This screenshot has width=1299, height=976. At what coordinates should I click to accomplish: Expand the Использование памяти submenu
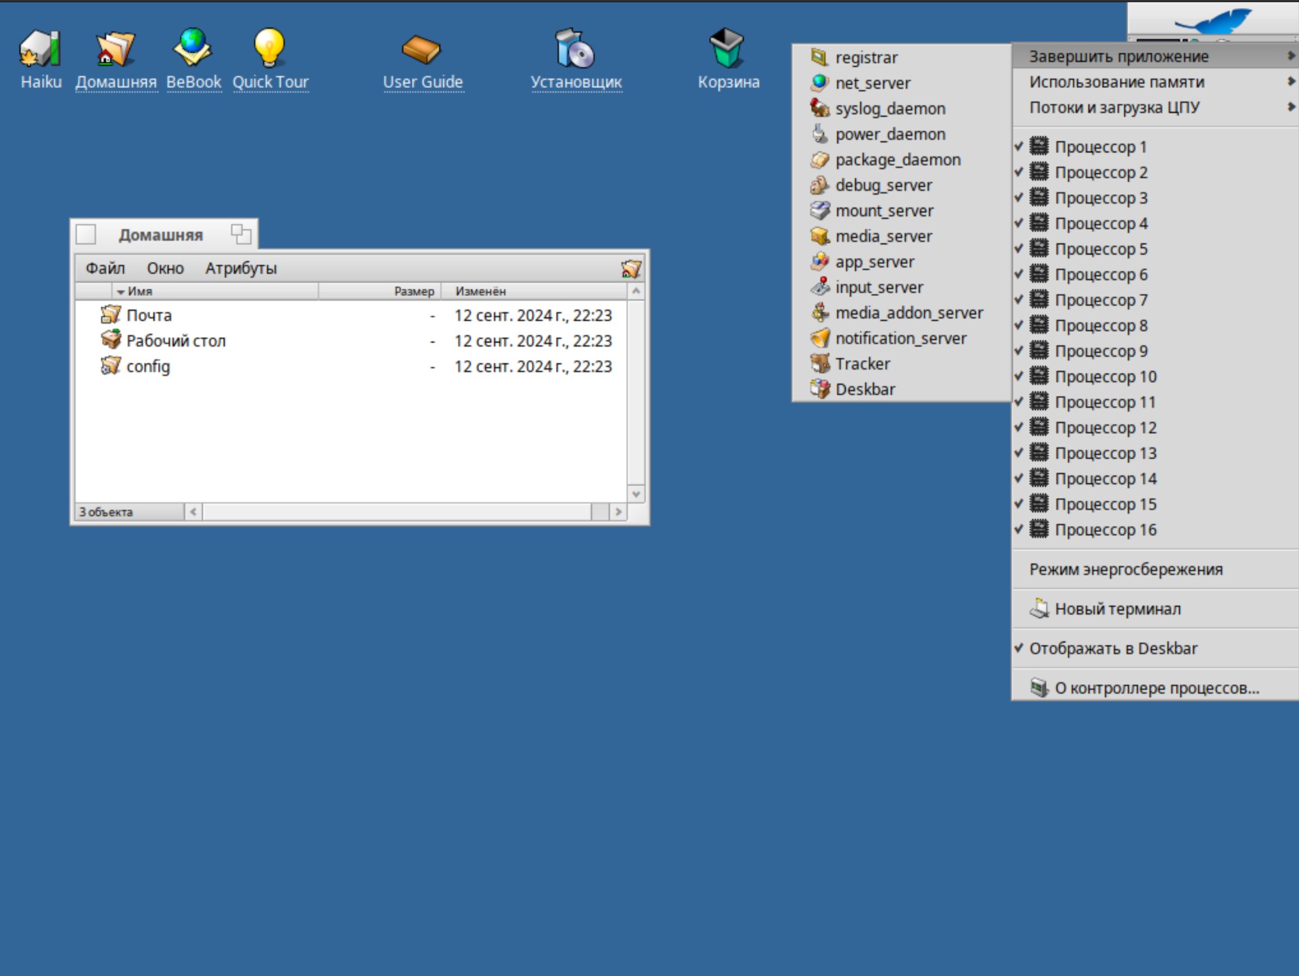(1116, 82)
